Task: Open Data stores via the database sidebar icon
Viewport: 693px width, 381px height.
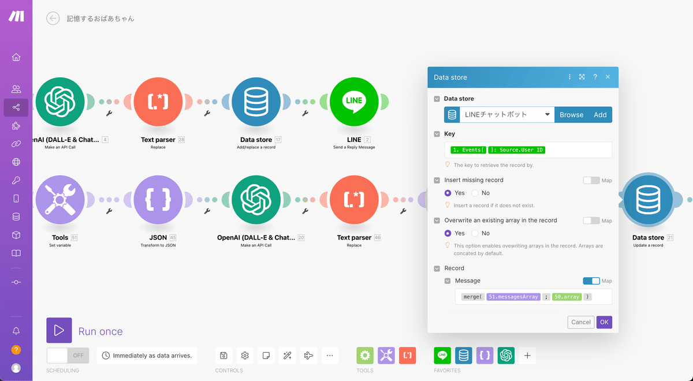Action: click(x=16, y=217)
